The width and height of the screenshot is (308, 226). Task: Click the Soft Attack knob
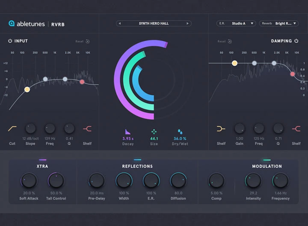tap(29, 180)
